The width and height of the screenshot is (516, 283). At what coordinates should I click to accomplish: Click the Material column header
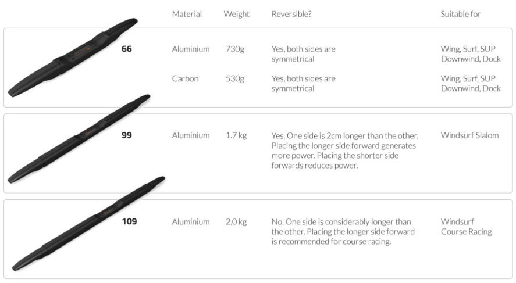[187, 14]
